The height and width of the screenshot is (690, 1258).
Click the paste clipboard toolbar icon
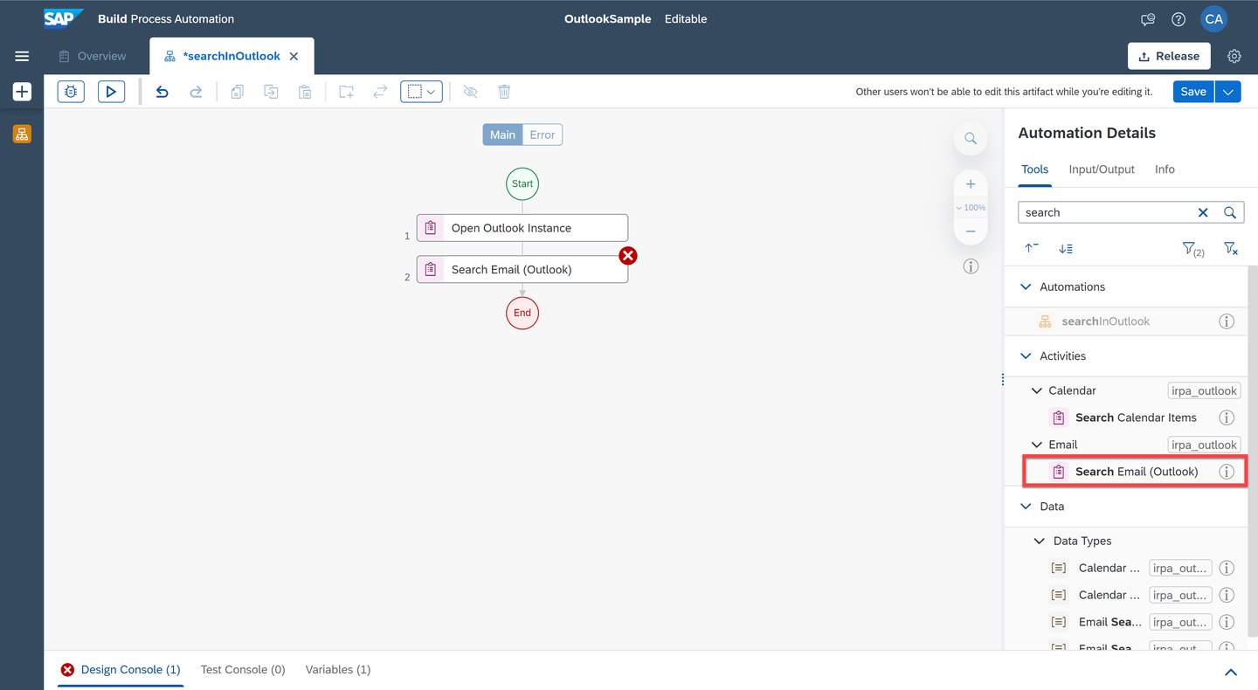tap(305, 92)
